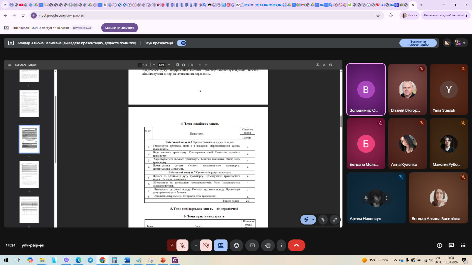Open the PDF sidebar hamburger menu
This screenshot has height=265, width=472.
(x=9, y=65)
